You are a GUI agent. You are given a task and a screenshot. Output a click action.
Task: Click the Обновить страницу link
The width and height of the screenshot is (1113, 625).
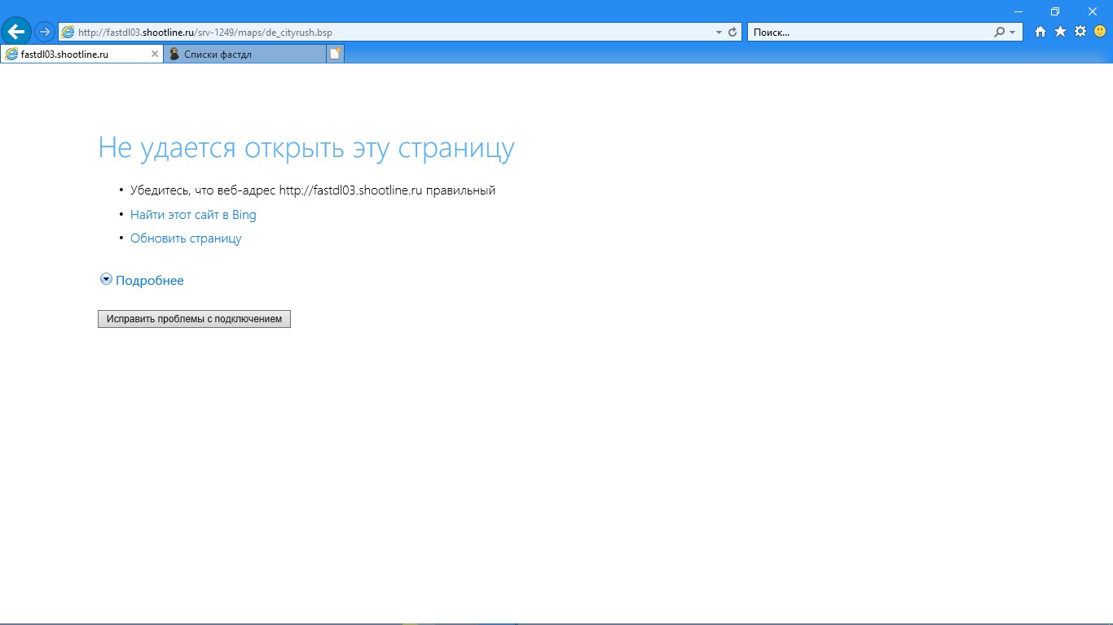click(186, 238)
